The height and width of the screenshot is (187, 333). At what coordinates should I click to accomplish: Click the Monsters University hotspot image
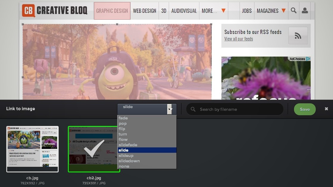coord(117,62)
